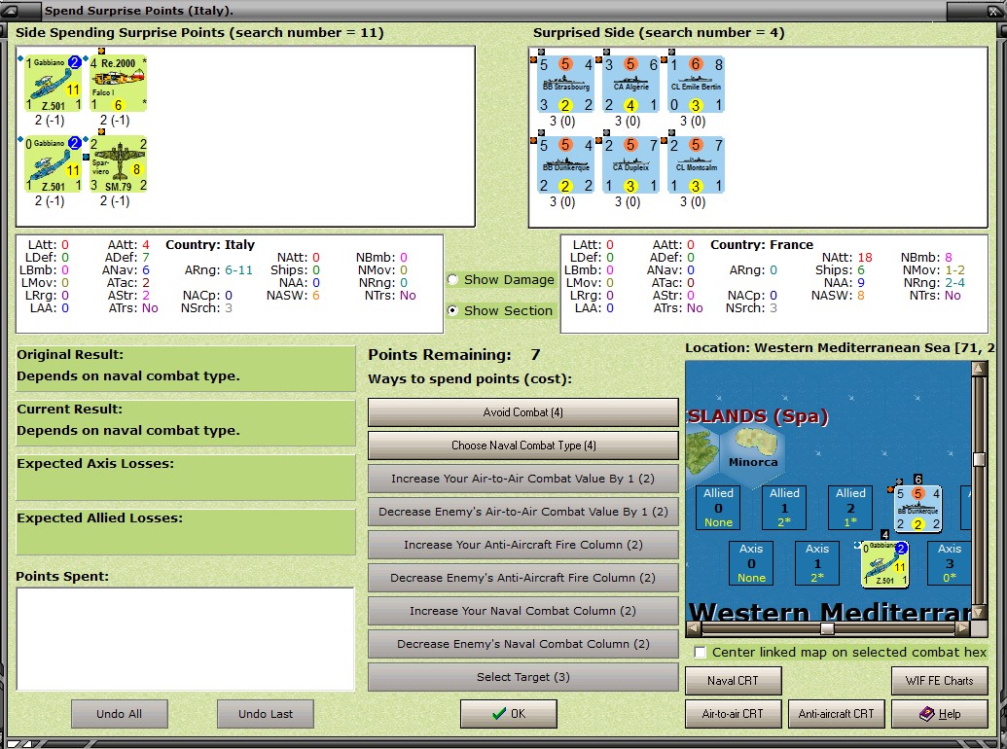Click the 'Points Remaining:' value 7
Image resolution: width=1007 pixels, height=749 pixels.
click(536, 355)
